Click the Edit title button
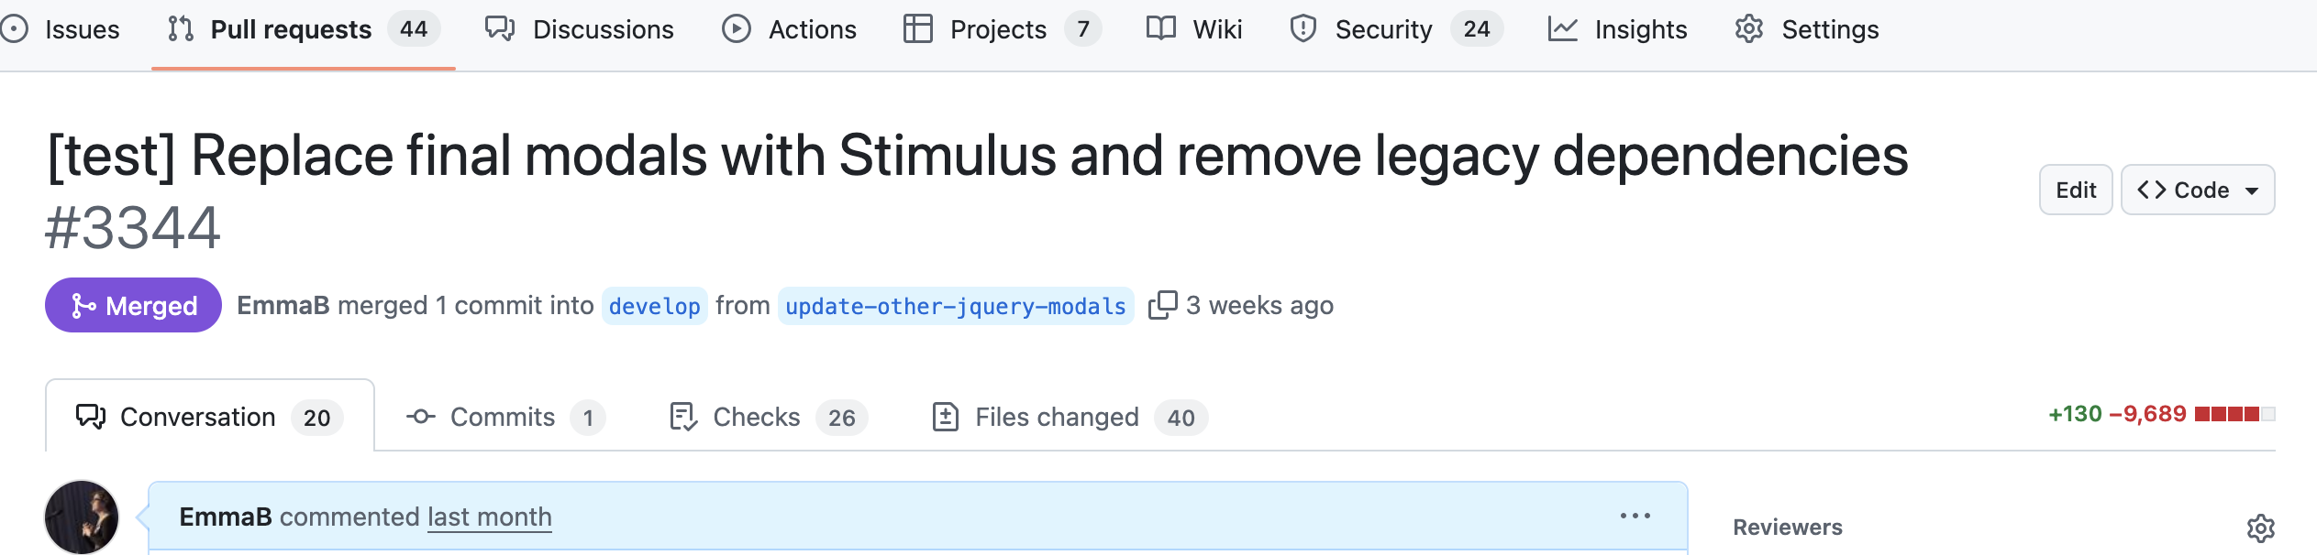The image size is (2317, 555). pyautogui.click(x=2076, y=190)
